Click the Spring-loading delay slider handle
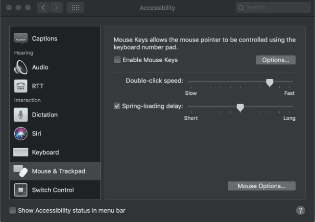 [x=240, y=107]
